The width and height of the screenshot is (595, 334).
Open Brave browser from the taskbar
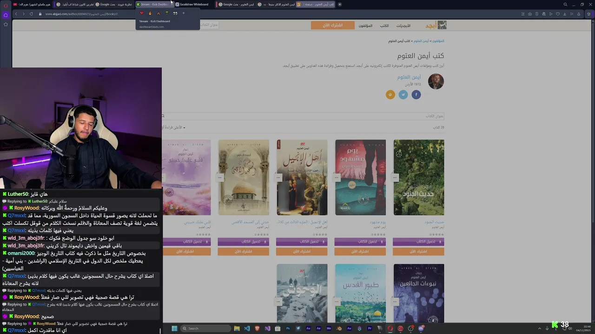[257, 328]
